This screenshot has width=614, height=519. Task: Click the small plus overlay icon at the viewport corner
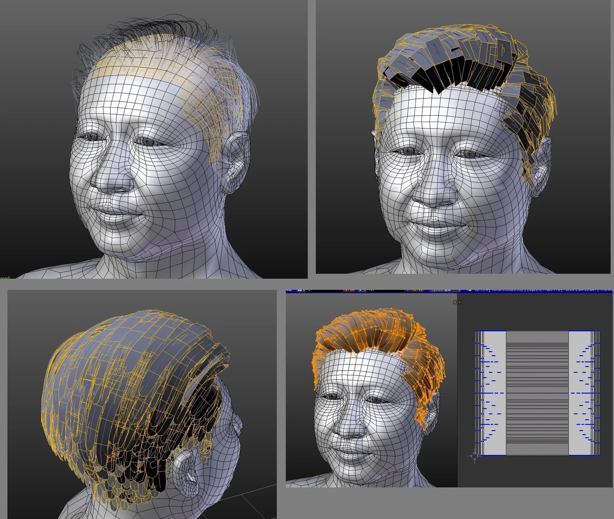[x=454, y=303]
